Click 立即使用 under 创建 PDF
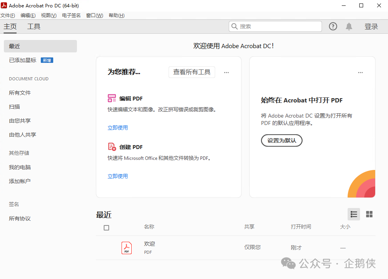 point(117,176)
